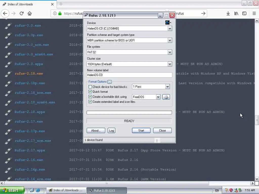The height and width of the screenshot is (194, 259).
Task: Click the Rufus progress bar
Action: (129, 112)
